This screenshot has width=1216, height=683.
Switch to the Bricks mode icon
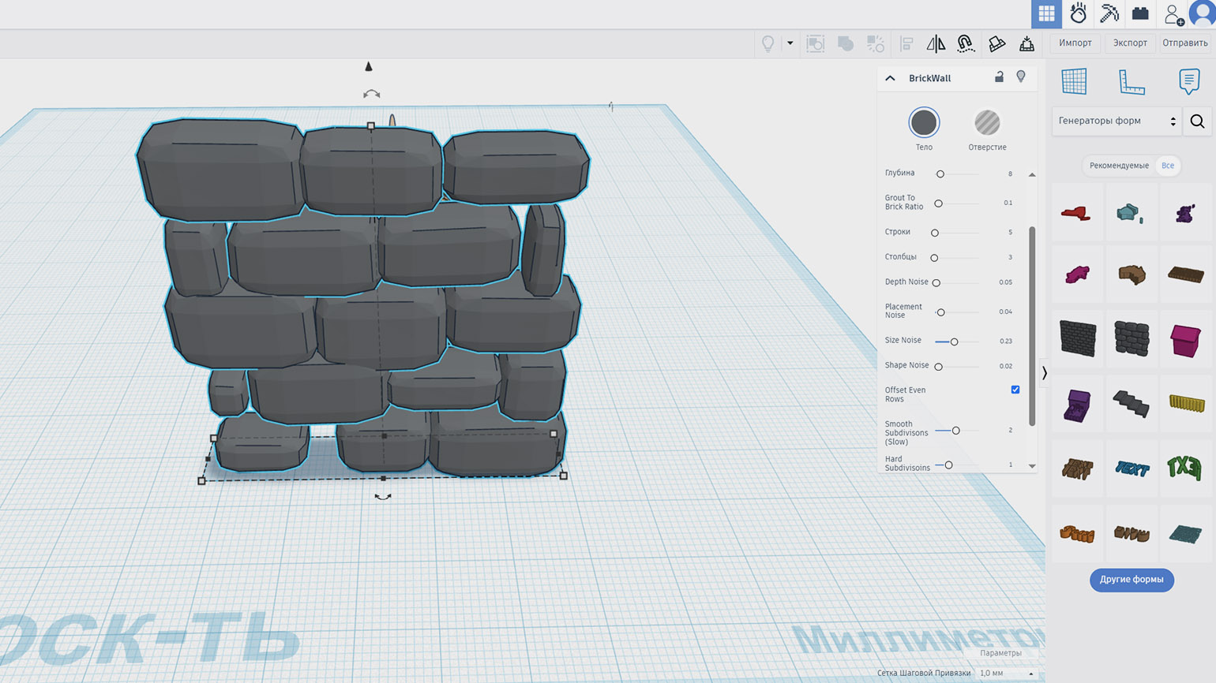coord(1140,13)
